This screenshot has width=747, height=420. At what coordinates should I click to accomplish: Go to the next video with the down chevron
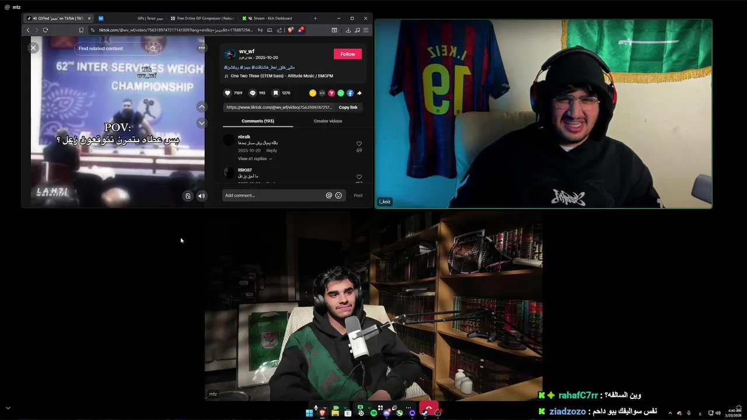coord(201,123)
